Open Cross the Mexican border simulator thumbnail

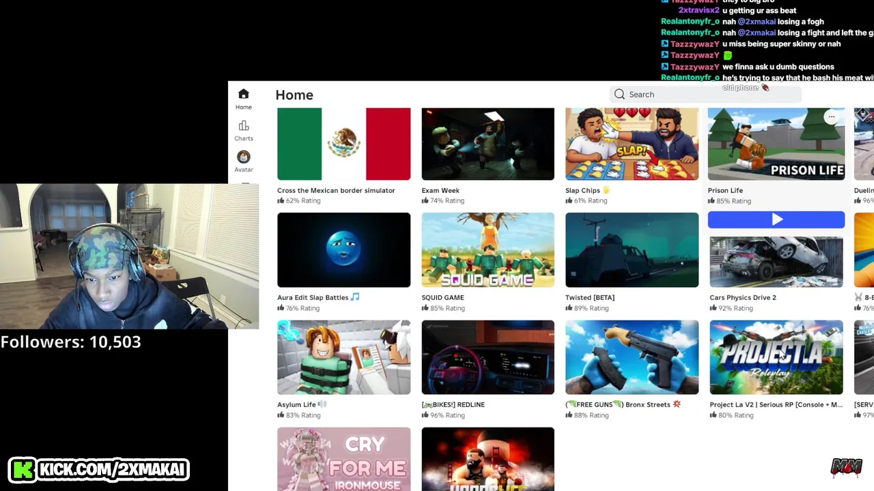[x=343, y=144]
